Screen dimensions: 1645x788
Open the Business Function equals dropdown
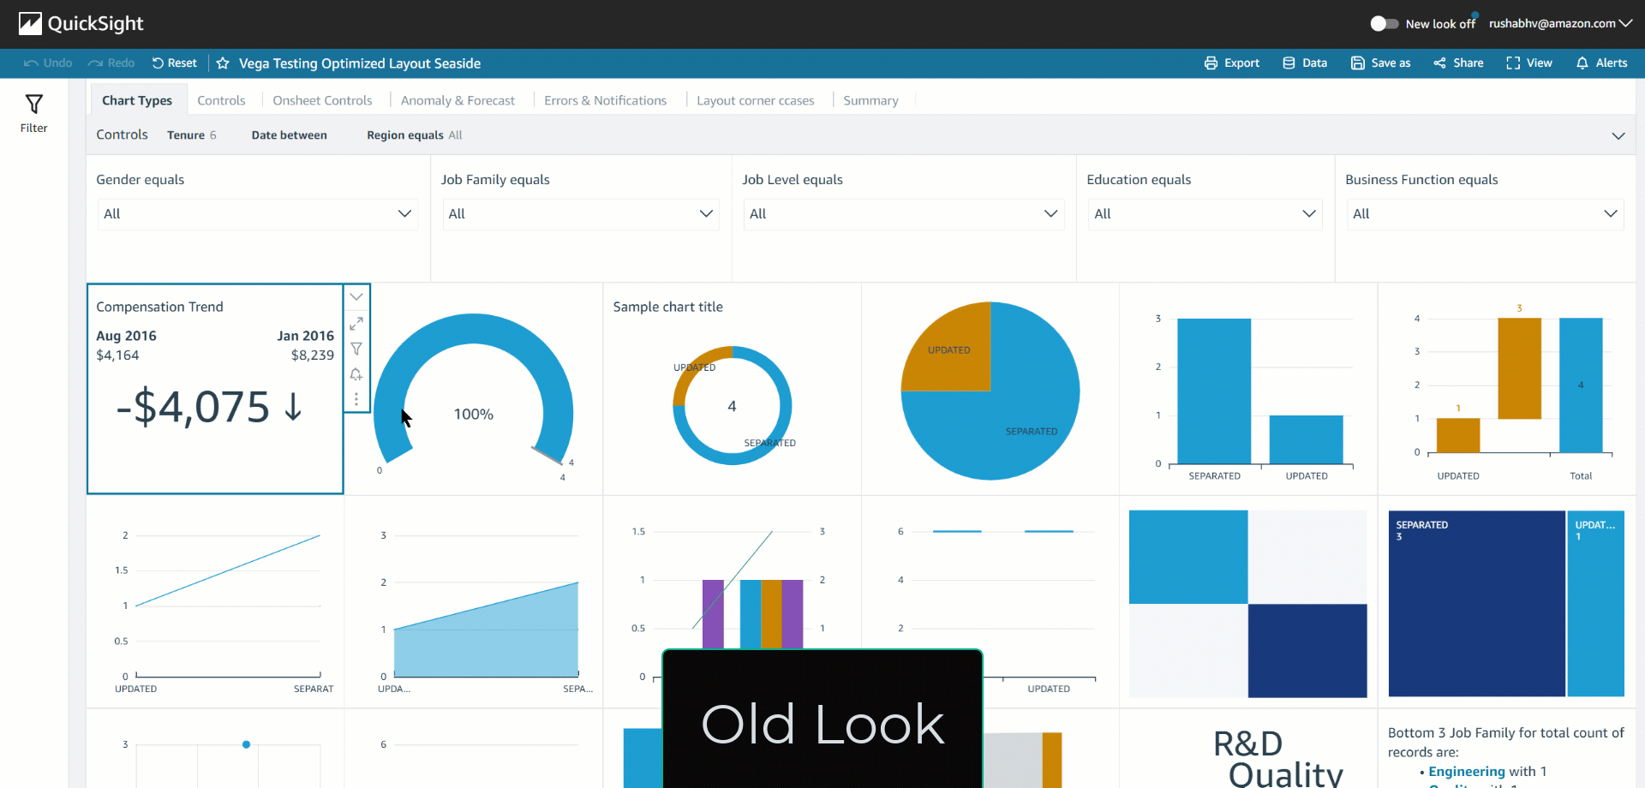tap(1484, 214)
